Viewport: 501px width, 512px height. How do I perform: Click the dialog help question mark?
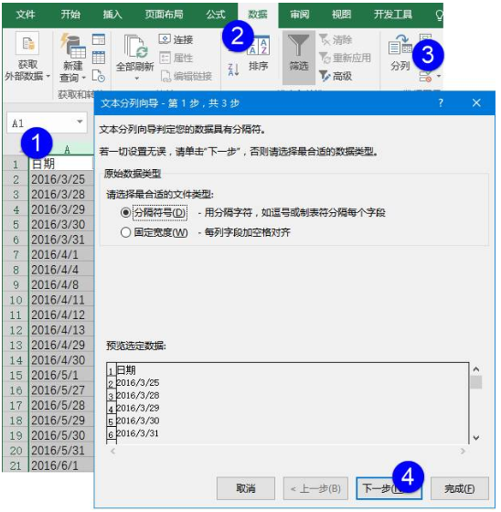click(x=441, y=103)
